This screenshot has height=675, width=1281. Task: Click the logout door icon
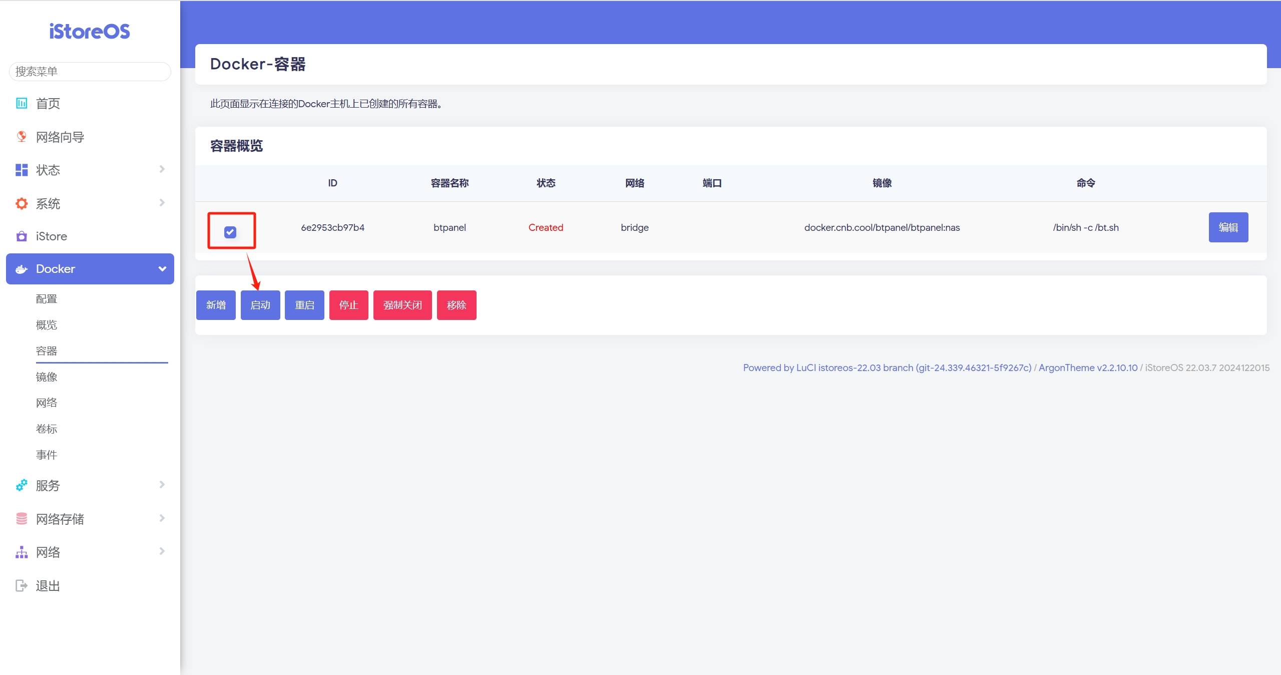click(x=22, y=585)
